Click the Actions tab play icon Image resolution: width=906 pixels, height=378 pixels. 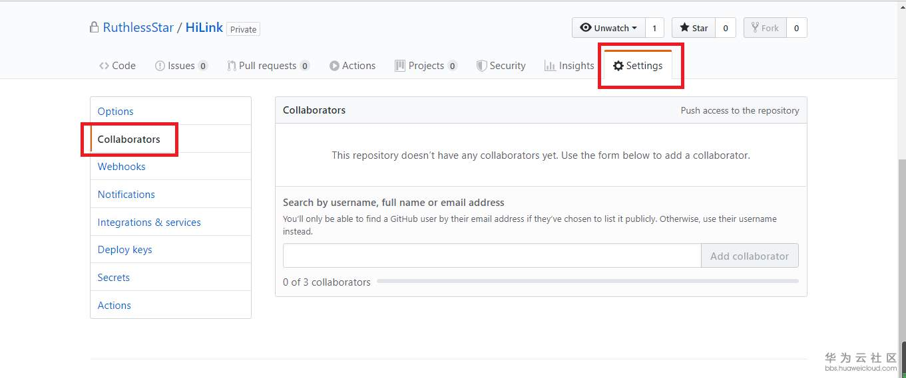[x=334, y=66]
